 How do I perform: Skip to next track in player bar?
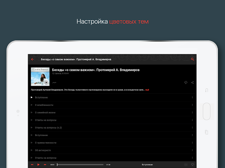pos(45,164)
